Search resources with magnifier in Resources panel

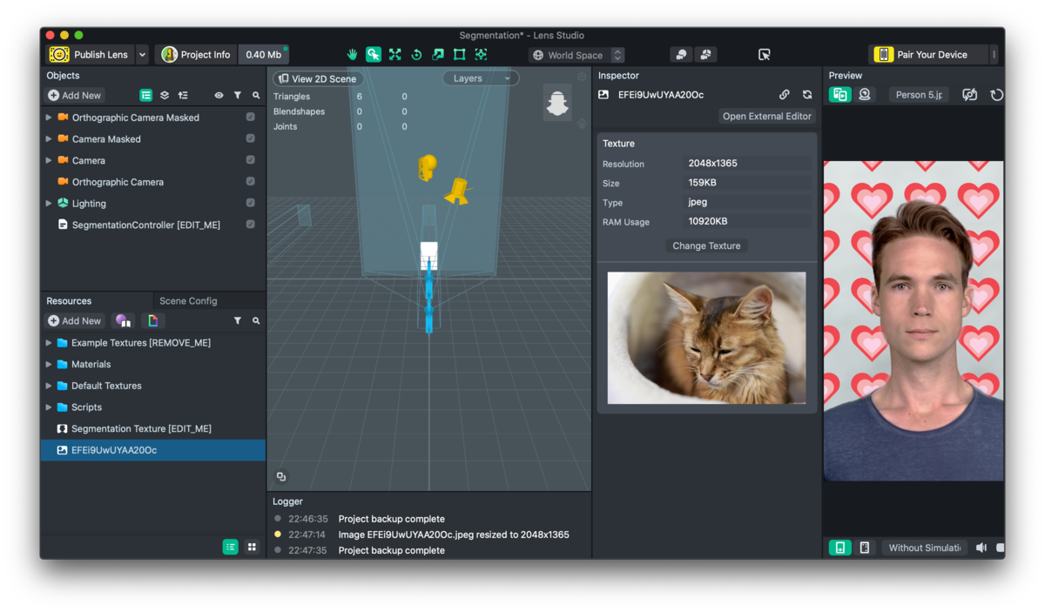256,320
